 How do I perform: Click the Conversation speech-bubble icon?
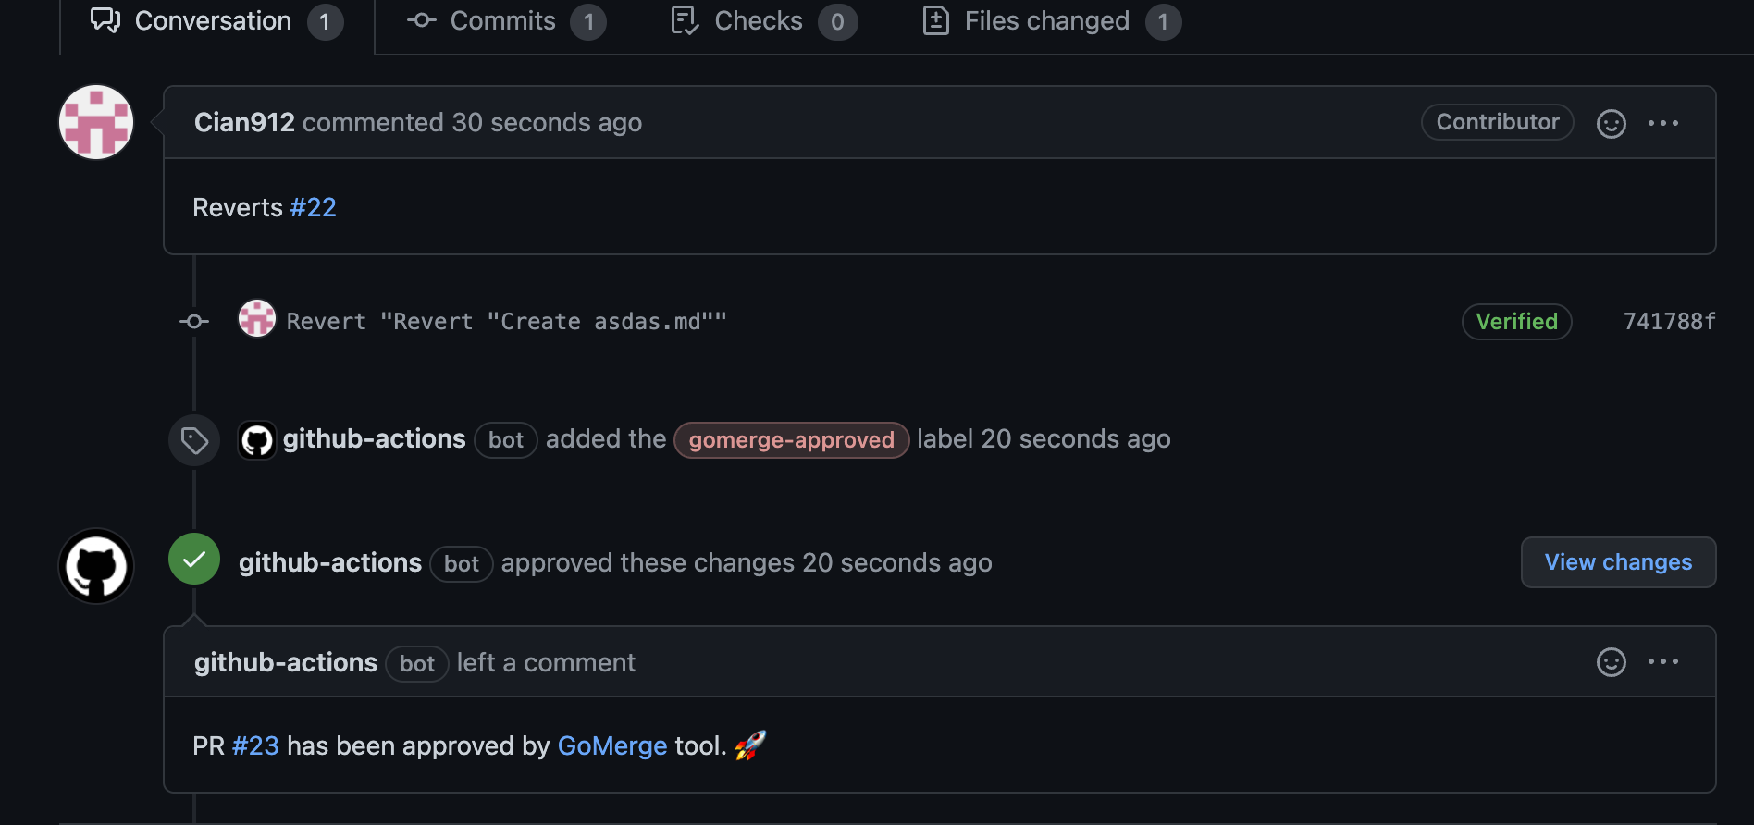pyautogui.click(x=104, y=20)
